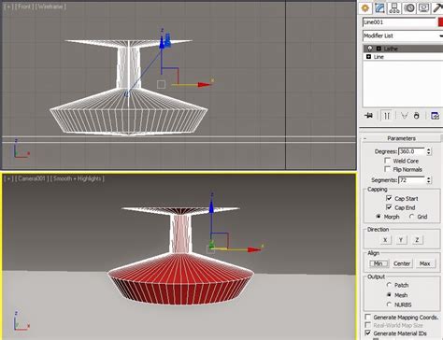Click the Segments value field
This screenshot has width=443, height=340.
point(411,180)
